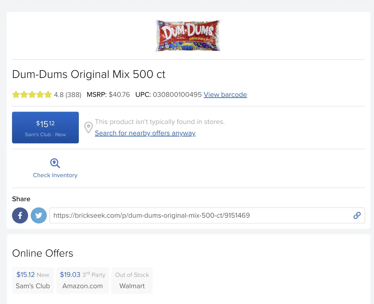Select the MSRP: $40.76 text

tap(108, 95)
